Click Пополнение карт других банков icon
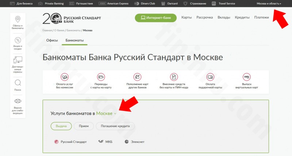 [x=138, y=77]
